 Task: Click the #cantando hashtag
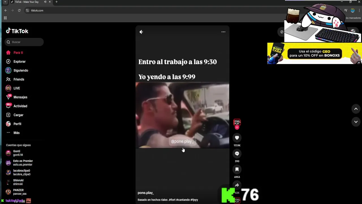pos(183,200)
